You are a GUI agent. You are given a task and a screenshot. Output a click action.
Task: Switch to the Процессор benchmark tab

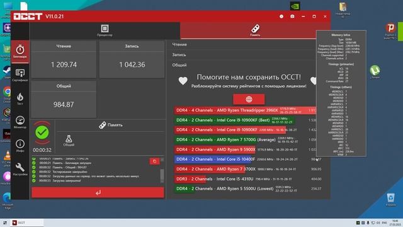point(105,30)
